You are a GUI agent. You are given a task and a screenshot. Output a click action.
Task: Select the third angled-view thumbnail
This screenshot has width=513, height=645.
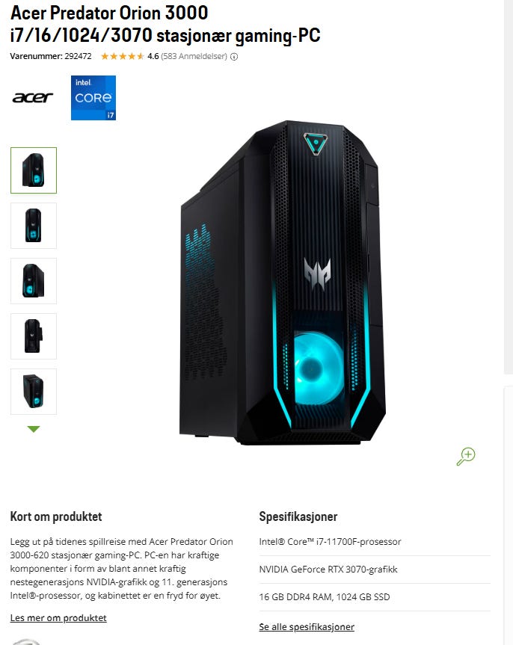(x=34, y=281)
